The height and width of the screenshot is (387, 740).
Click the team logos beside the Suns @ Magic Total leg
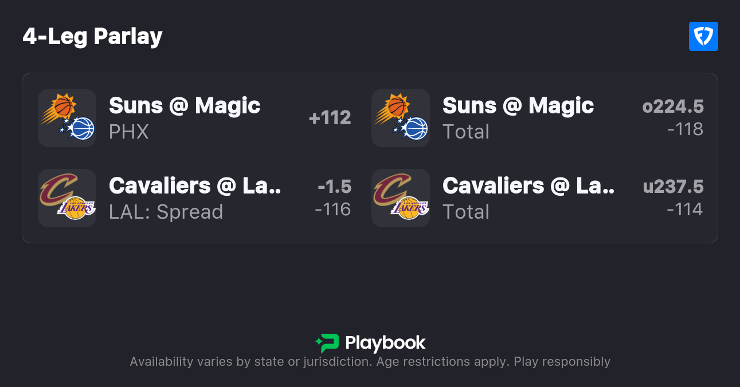tap(401, 118)
